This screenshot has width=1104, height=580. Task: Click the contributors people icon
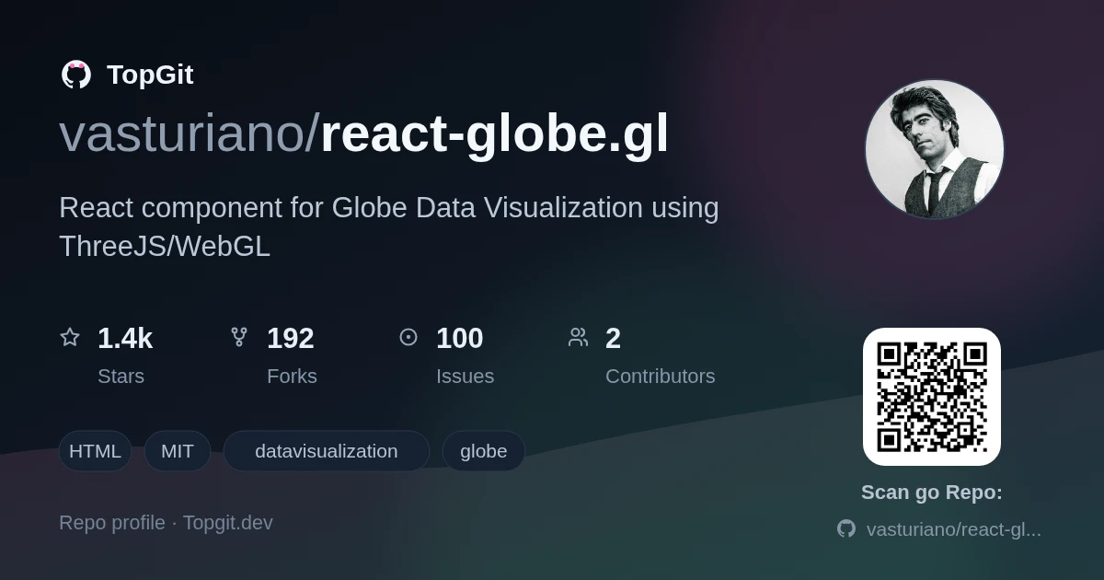tap(578, 337)
